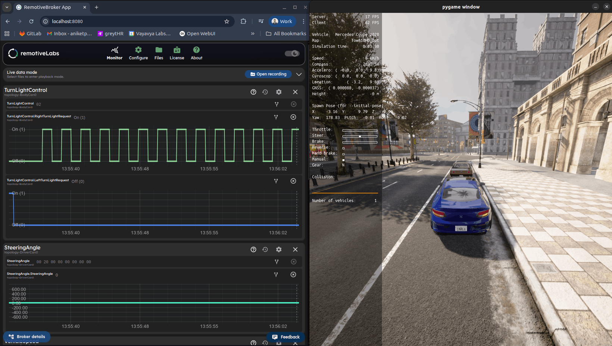Expand the Live data mode chevron

(299, 74)
